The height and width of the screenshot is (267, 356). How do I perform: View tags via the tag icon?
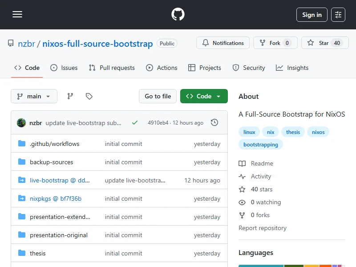tap(89, 96)
